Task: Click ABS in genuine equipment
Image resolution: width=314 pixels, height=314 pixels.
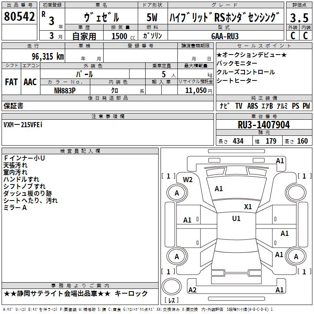Action: pos(252,106)
